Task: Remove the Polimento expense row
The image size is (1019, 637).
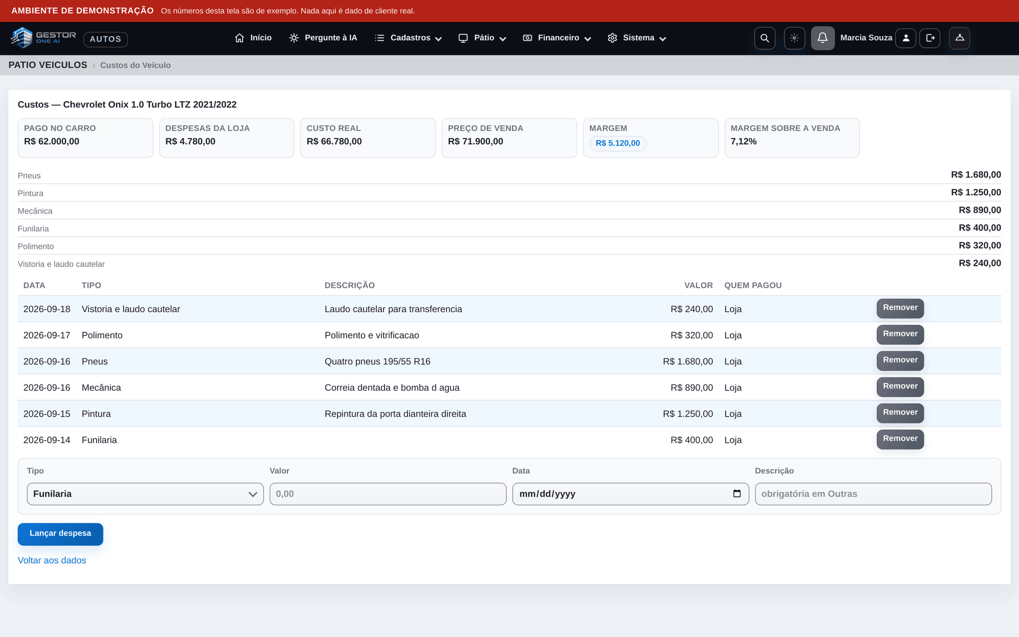Action: tap(900, 334)
